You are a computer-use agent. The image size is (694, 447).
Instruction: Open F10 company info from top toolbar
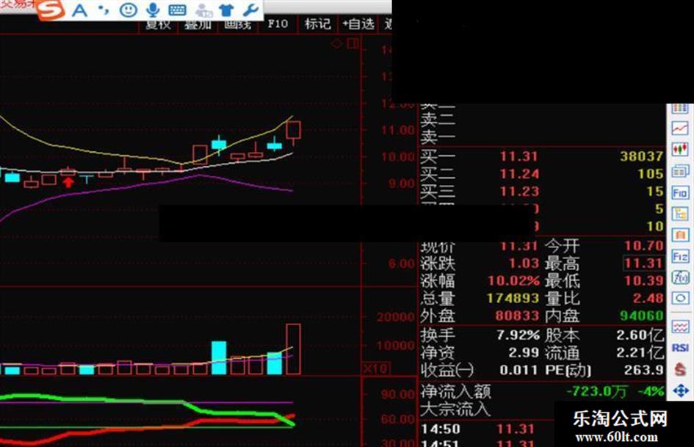pos(278,24)
